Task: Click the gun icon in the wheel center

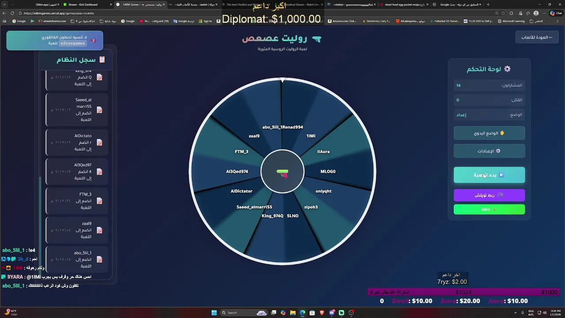Action: (282, 173)
